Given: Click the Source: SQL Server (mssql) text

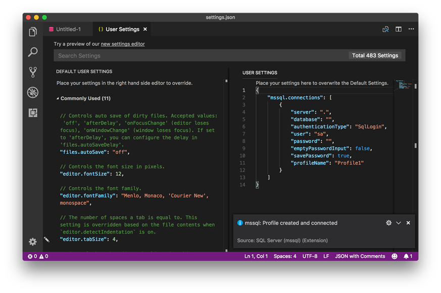Looking at the screenshot, I should 282,241.
